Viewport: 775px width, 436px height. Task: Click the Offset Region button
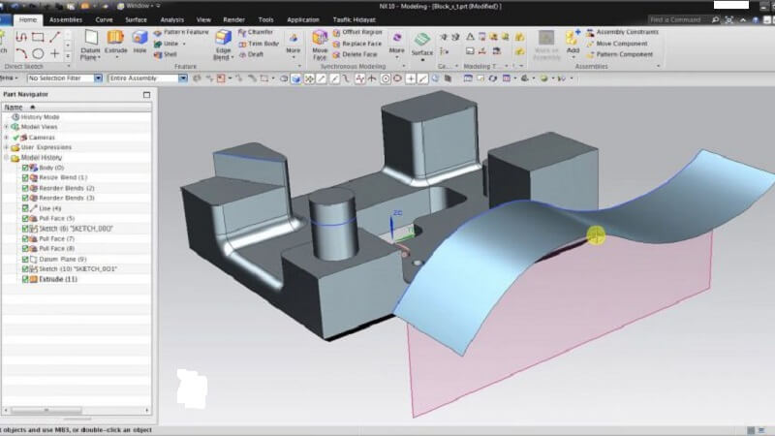[x=361, y=32]
